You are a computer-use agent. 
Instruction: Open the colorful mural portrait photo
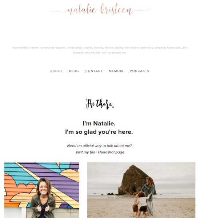tap(42, 190)
